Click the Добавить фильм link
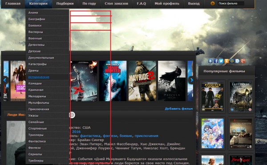Viewport: 267px width, 165px height. (179, 109)
